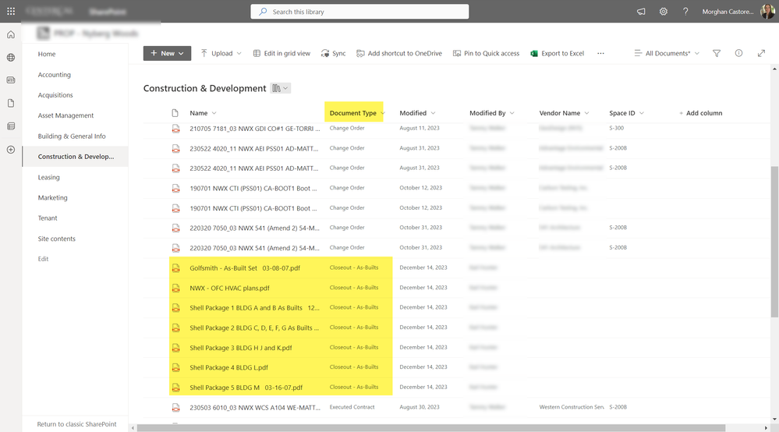
Task: Open the All Documents view switcher
Action: 667,53
